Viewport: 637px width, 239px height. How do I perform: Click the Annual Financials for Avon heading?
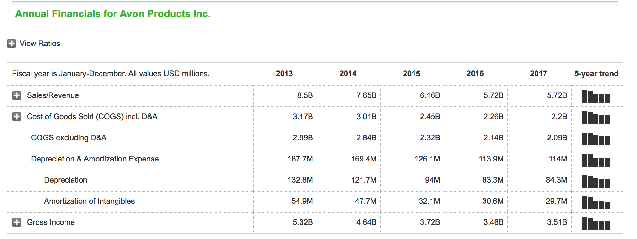pos(113,14)
